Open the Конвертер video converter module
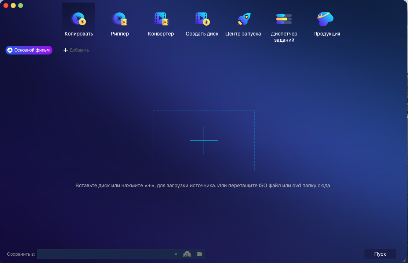Image resolution: width=408 pixels, height=263 pixels. click(x=161, y=23)
